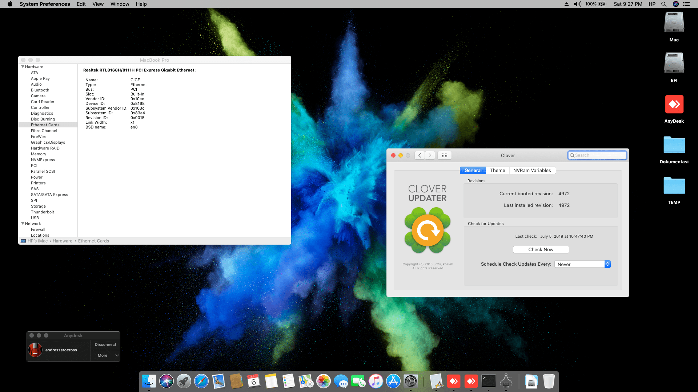Click the Show All grid icon in Clover toolbar

coord(444,155)
